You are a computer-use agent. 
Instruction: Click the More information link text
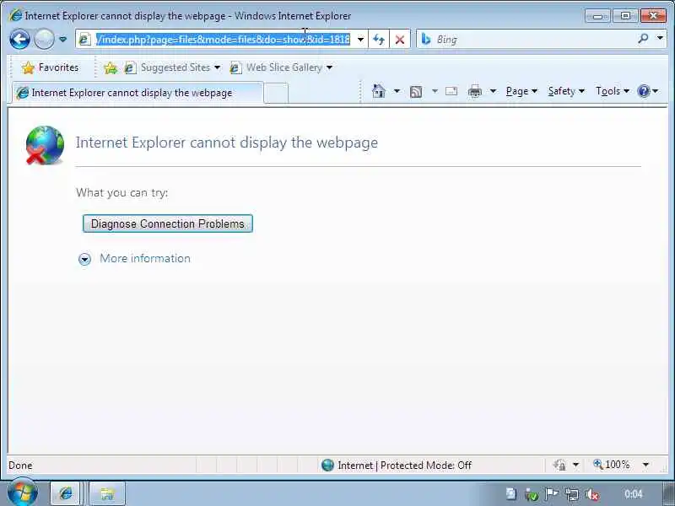click(145, 259)
